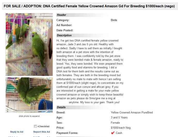
Task: Expand the bottom parrot photo
Action: 29,95
